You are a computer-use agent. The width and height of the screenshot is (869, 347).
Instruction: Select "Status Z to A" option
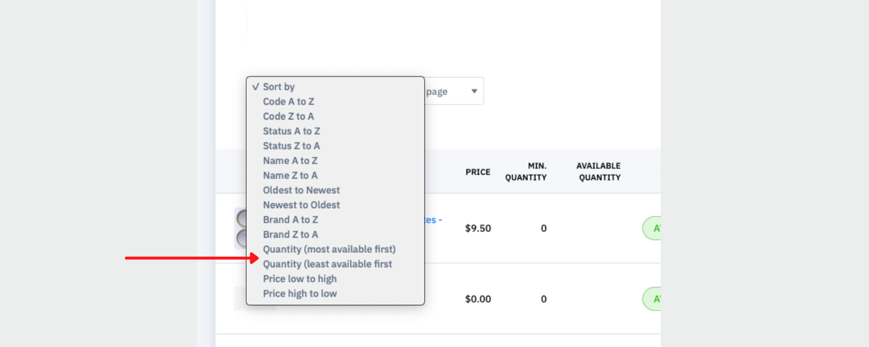pos(291,146)
